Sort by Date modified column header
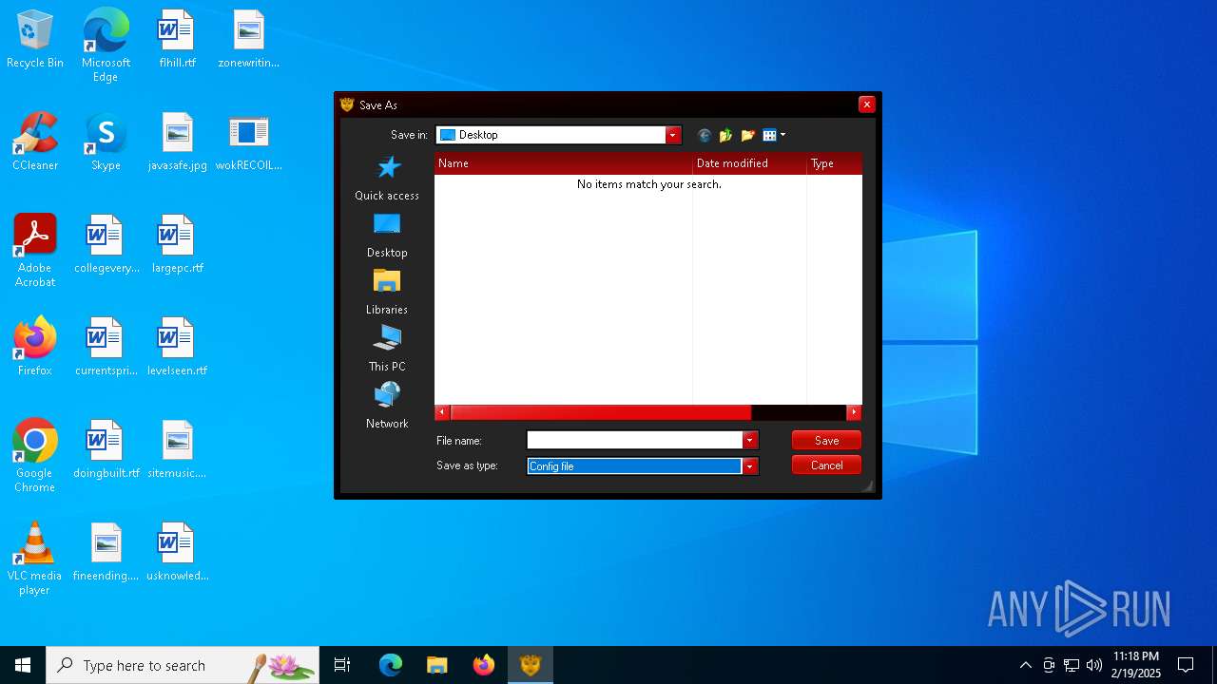 coord(749,163)
